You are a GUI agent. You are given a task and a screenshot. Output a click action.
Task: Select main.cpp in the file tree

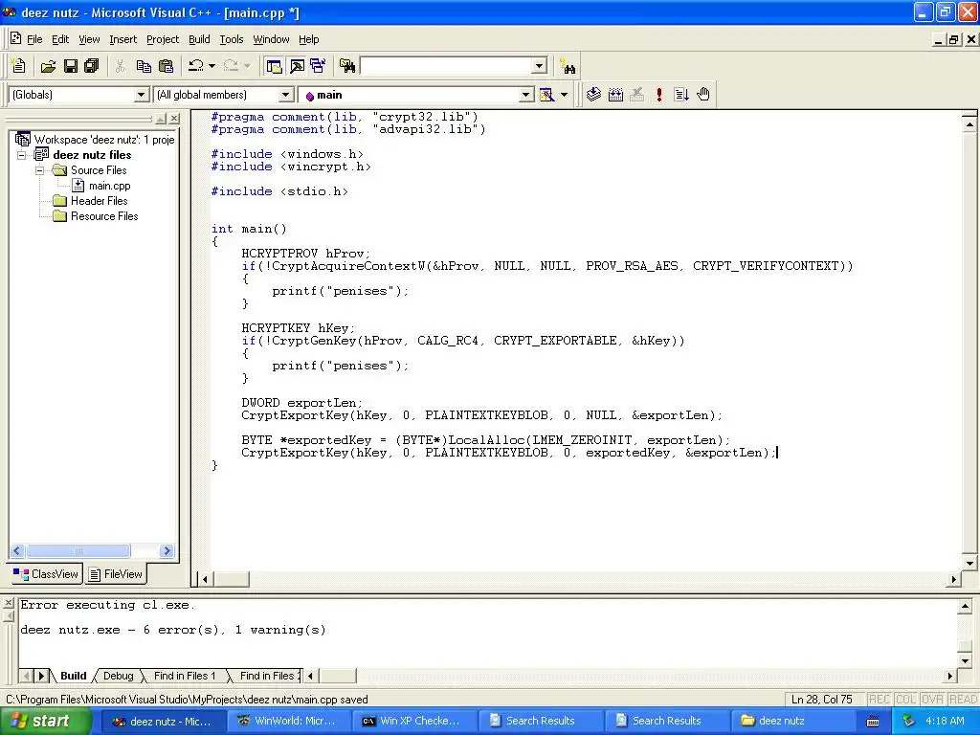[x=109, y=186]
